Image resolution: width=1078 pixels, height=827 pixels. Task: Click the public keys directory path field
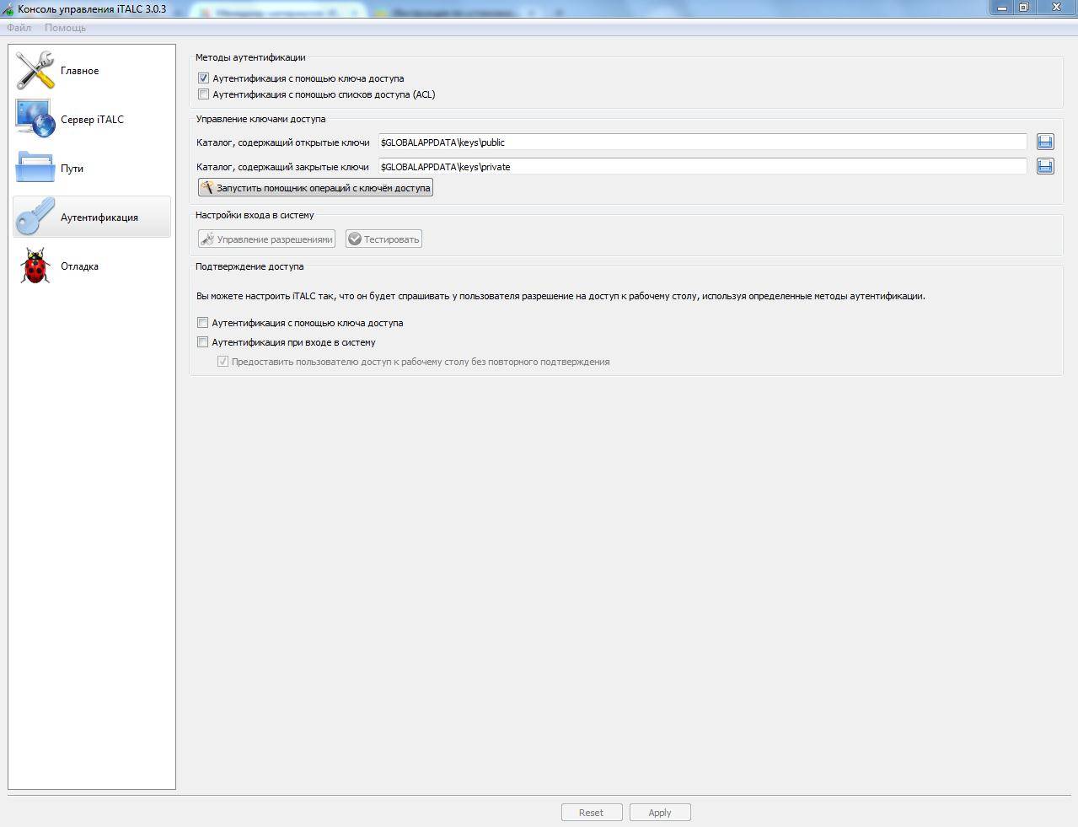tap(701, 142)
